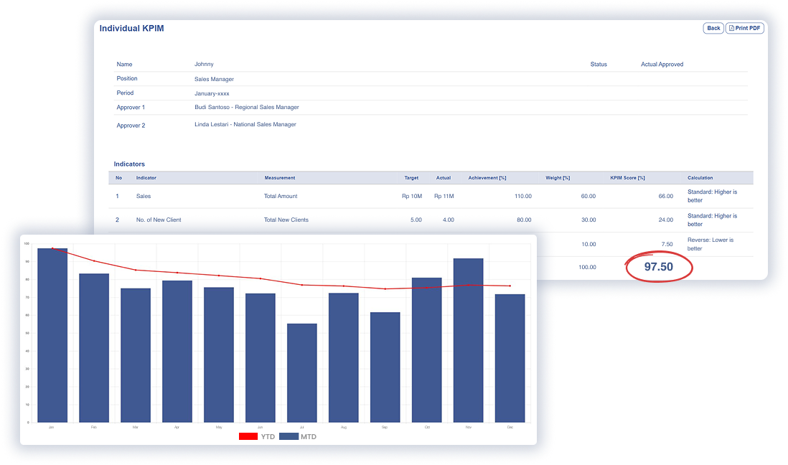Screen dimensions: 788x465
Task: Click the Print PDF button
Action: (744, 28)
